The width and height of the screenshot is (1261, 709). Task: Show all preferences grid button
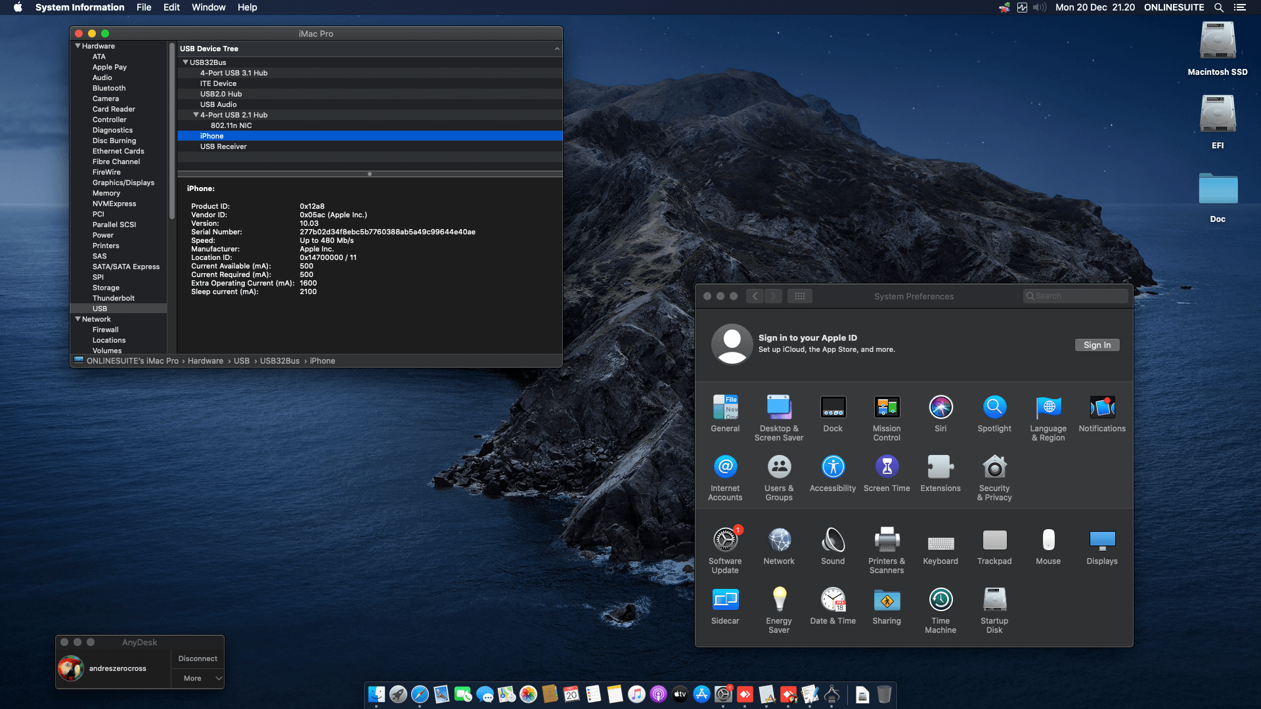click(799, 296)
